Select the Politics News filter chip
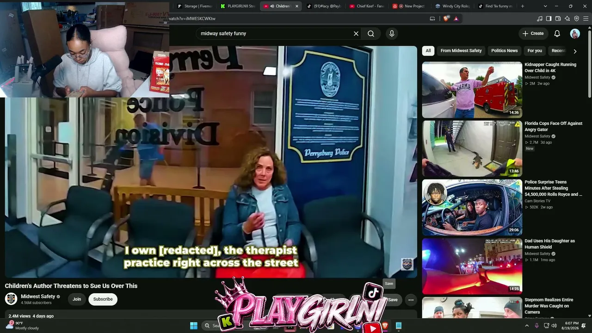 [504, 51]
